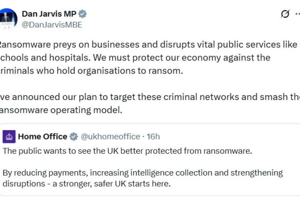Click the 'announced our plan to target' line
The height and width of the screenshot is (200, 300).
(x=146, y=97)
